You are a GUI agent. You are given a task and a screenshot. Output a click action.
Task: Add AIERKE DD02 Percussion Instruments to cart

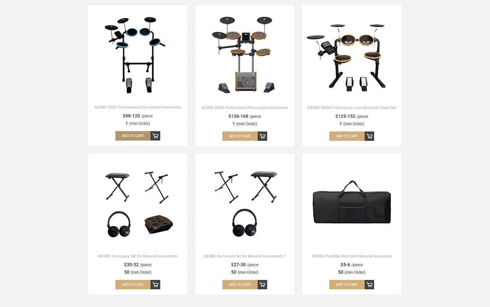240,136
